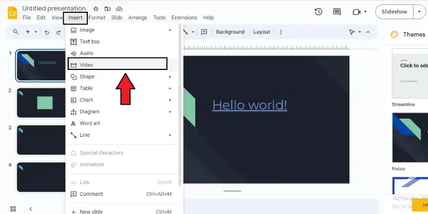Apply the Streamline theme
This screenshot has width=428, height=214.
click(x=410, y=74)
